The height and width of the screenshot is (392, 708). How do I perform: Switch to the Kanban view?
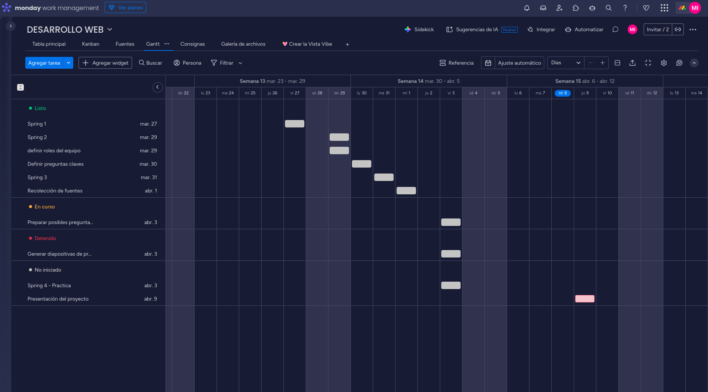pos(90,44)
